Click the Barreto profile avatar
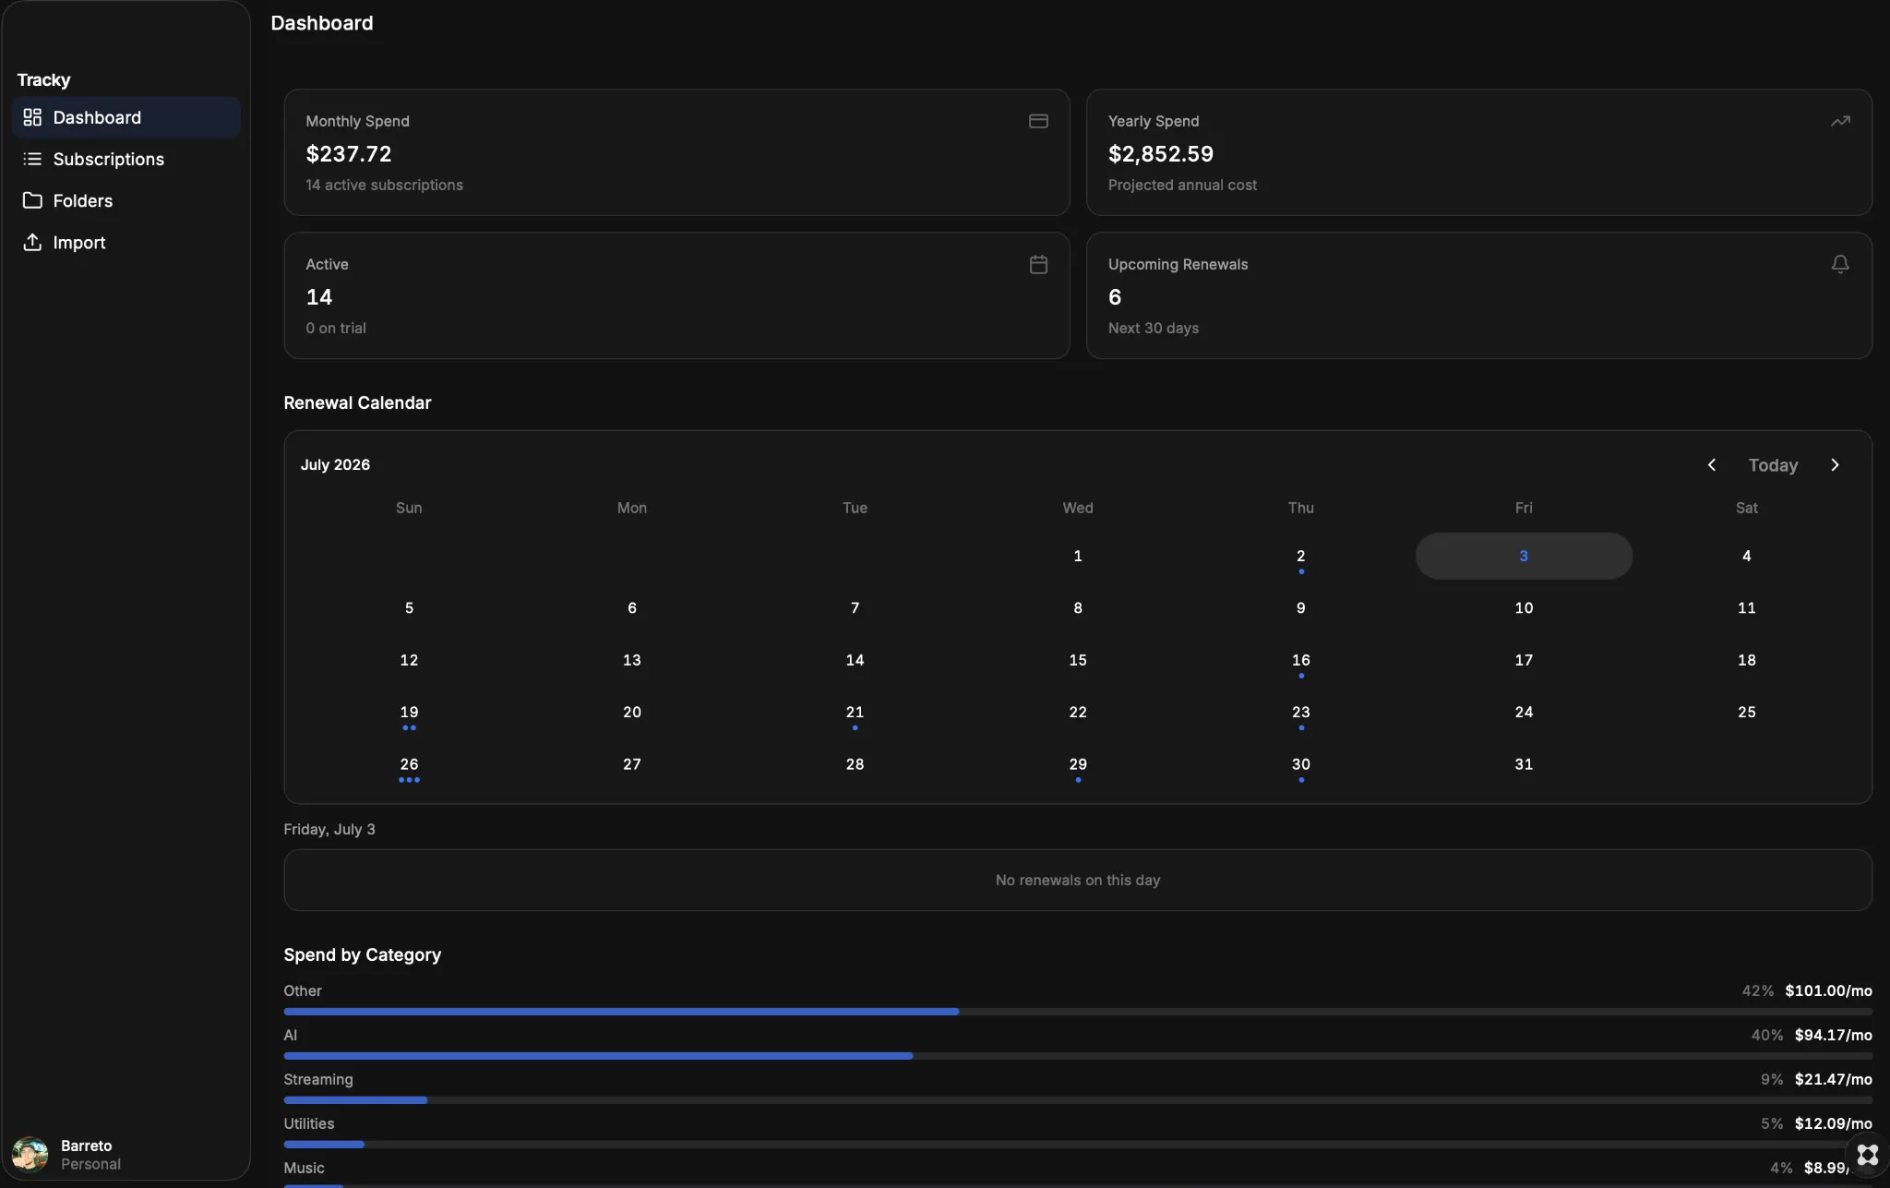Screen dimensions: 1890x1188 (x=30, y=1155)
